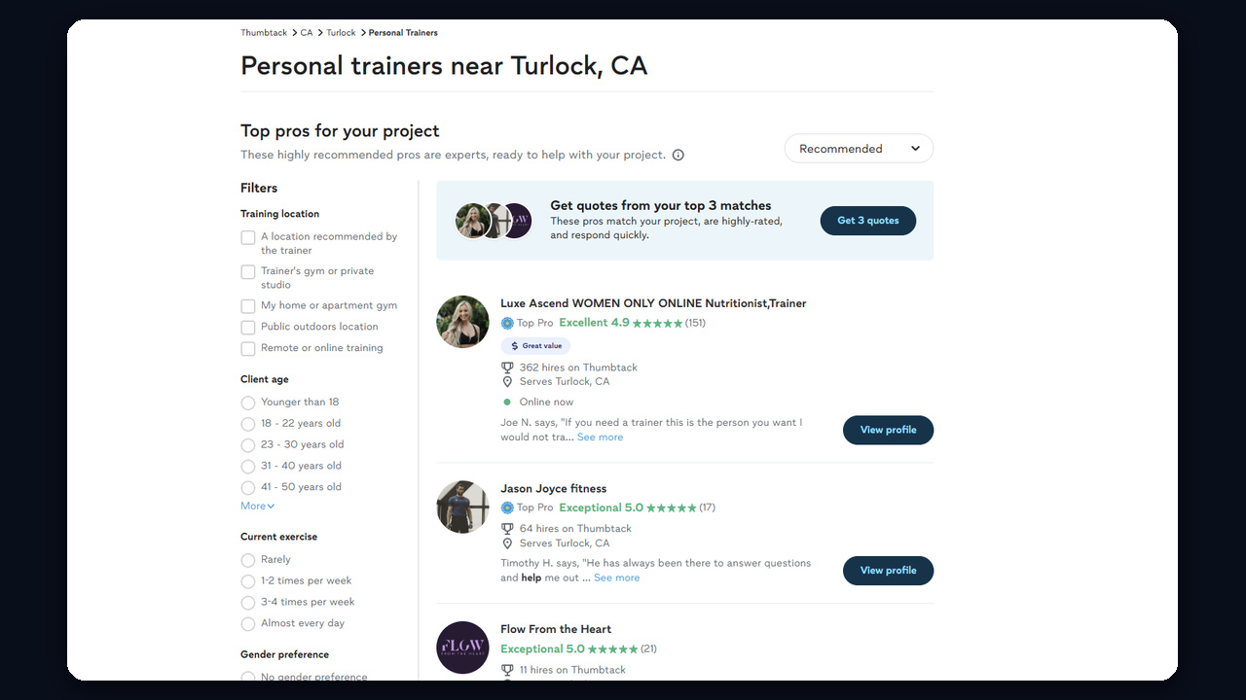The image size is (1246, 700).
Task: Enable 'Remote or online training' filter
Action: pyautogui.click(x=248, y=349)
